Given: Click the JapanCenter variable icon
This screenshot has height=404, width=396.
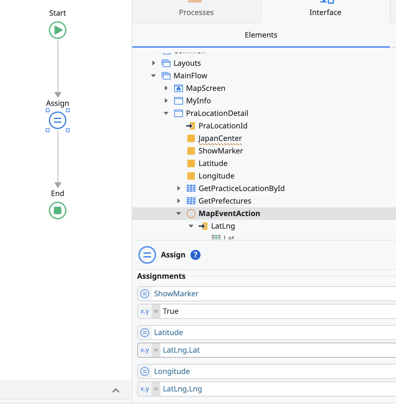Looking at the screenshot, I should click(191, 138).
